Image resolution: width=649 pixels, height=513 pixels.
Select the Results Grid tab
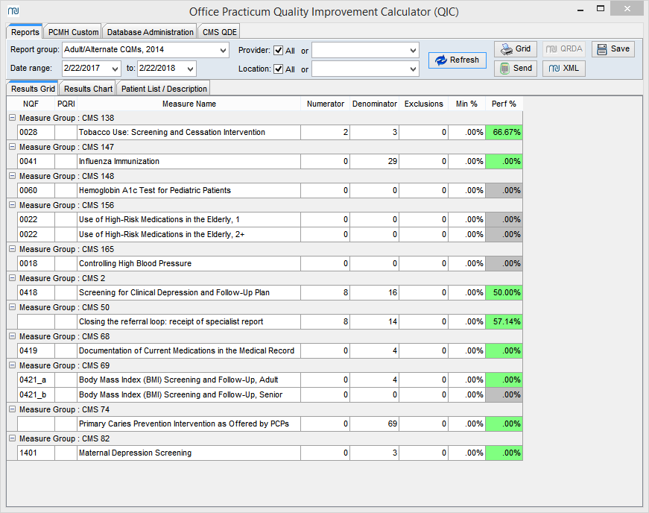coord(33,89)
